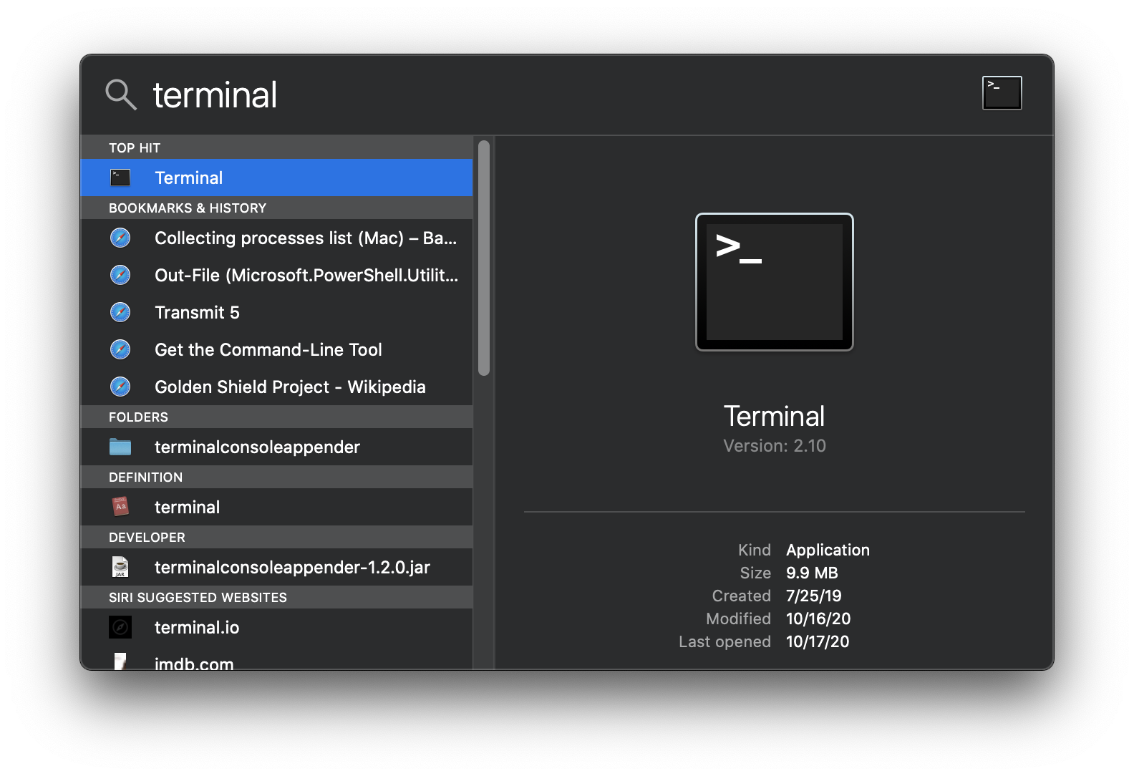Click the magnifying glass search icon

coord(120,94)
